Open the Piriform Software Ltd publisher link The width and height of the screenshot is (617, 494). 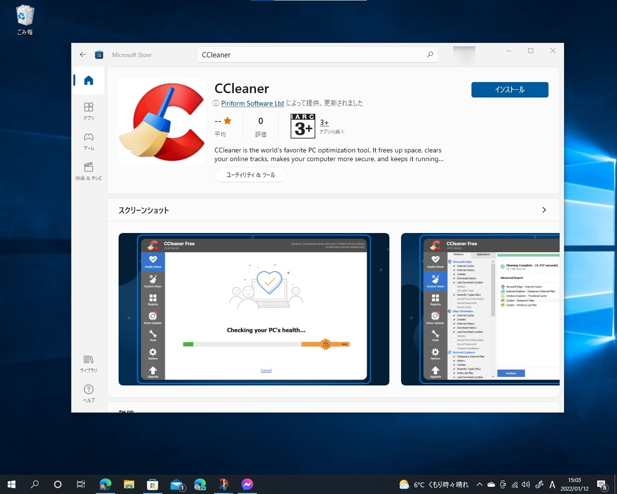tap(253, 103)
